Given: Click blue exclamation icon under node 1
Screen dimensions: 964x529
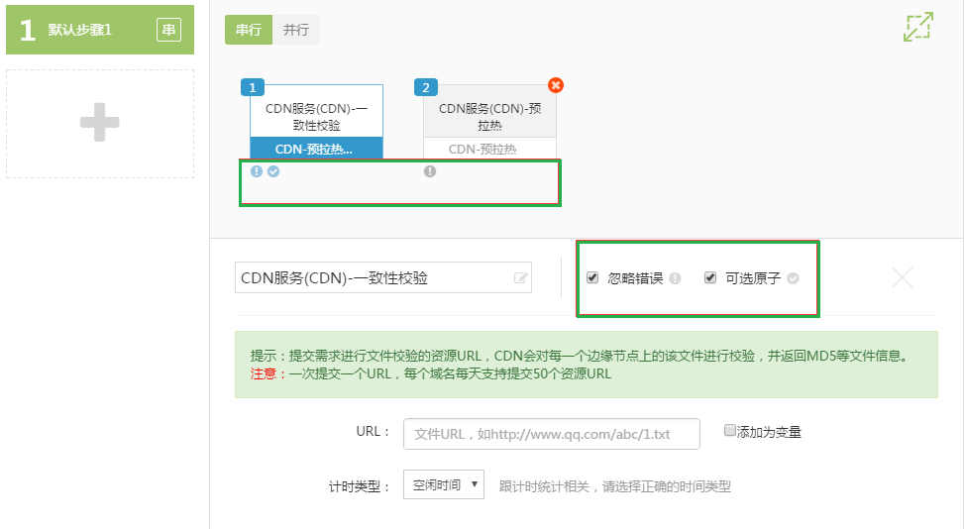Looking at the screenshot, I should click(x=257, y=171).
